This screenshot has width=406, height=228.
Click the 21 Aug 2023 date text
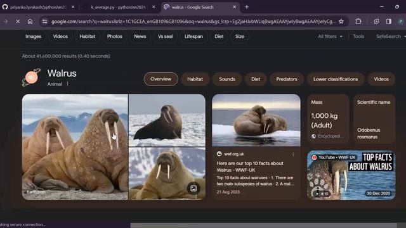click(228, 192)
